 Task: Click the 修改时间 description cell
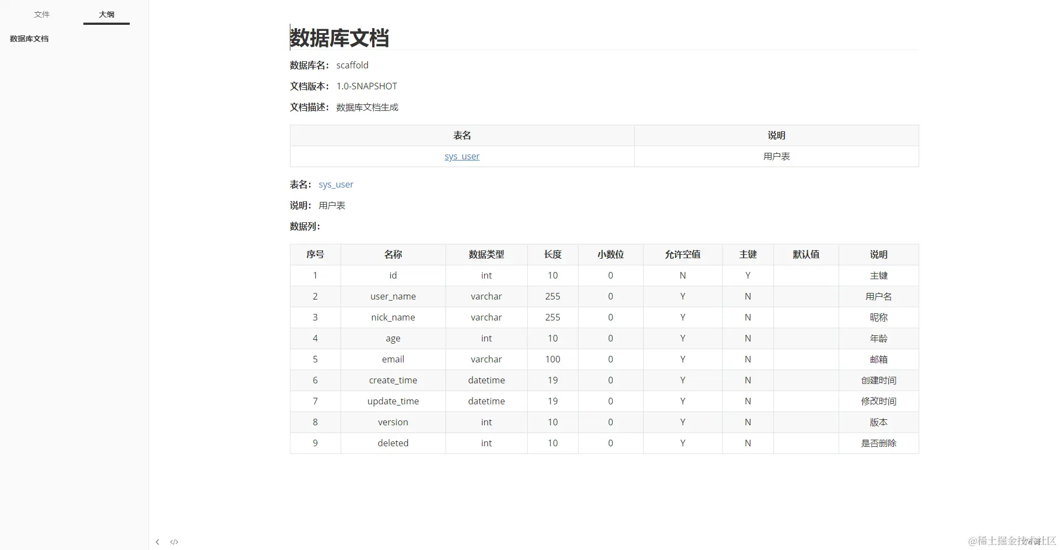[879, 401]
